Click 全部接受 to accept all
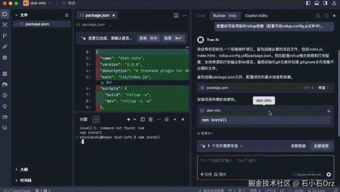The width and height of the screenshot is (340, 192). pyautogui.click(x=321, y=146)
